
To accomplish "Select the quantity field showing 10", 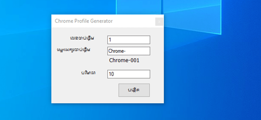I will [129, 74].
